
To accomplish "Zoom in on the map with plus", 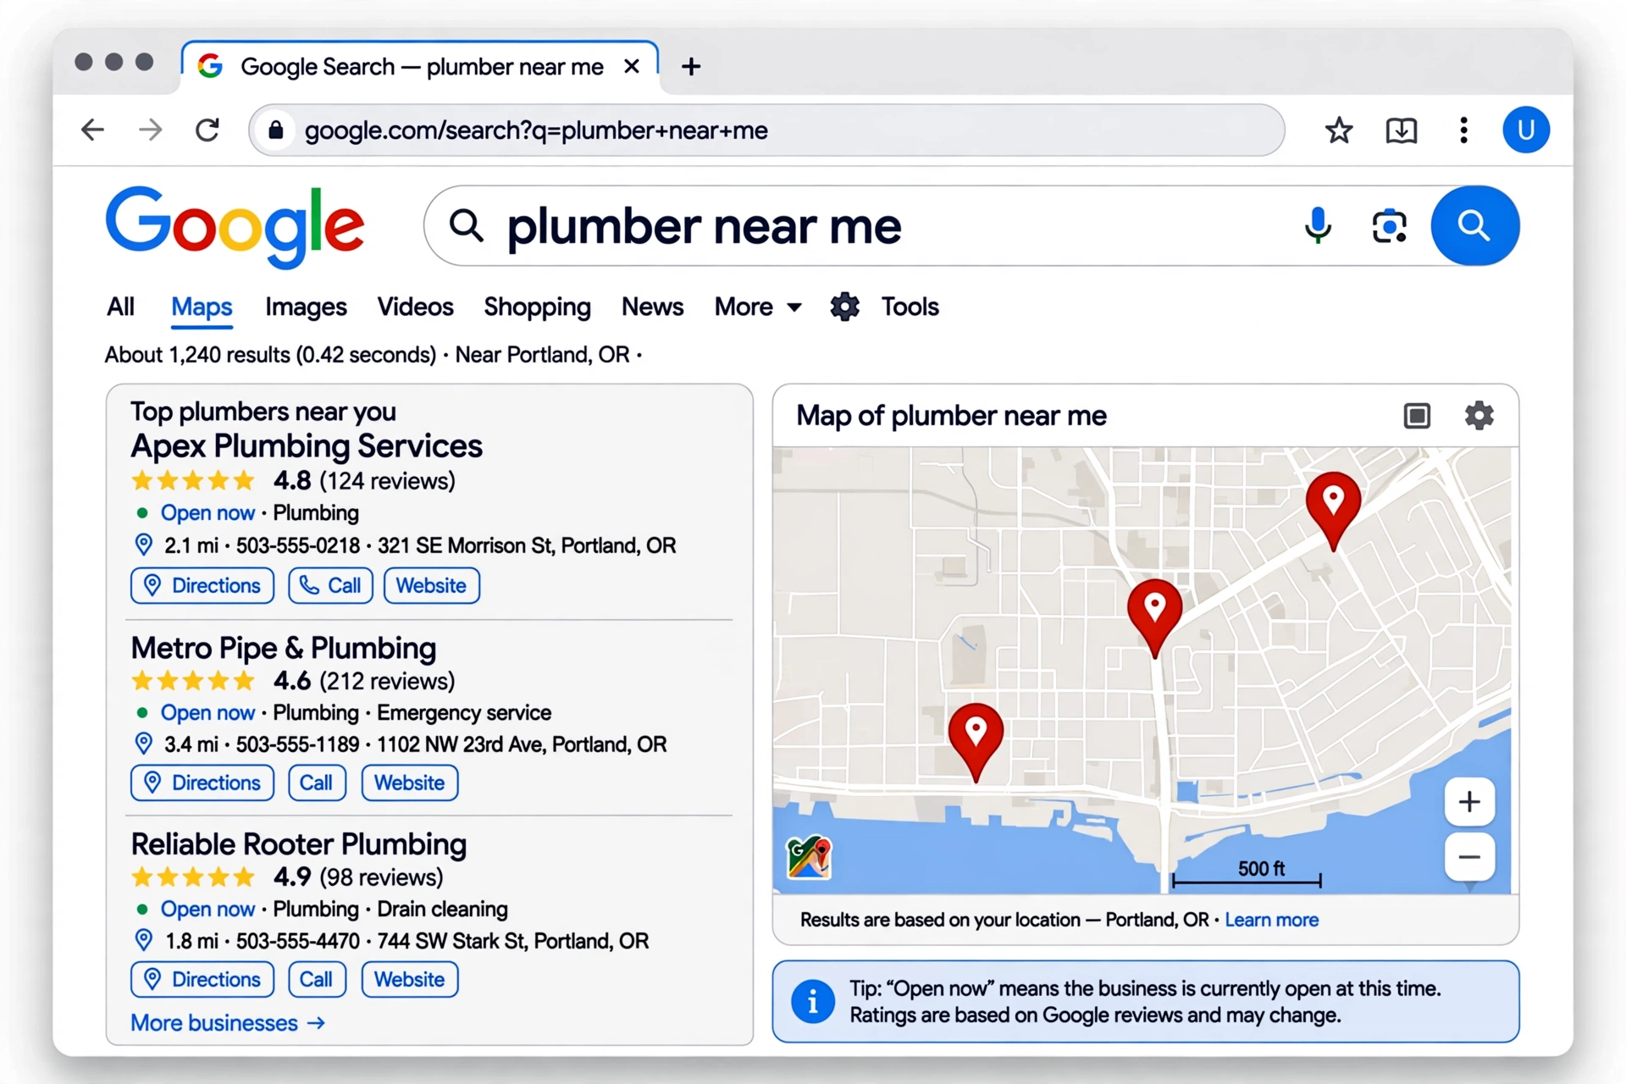I will click(1469, 801).
